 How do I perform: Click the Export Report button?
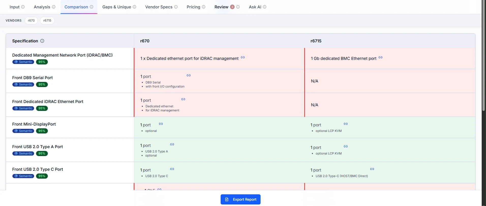pyautogui.click(x=240, y=199)
